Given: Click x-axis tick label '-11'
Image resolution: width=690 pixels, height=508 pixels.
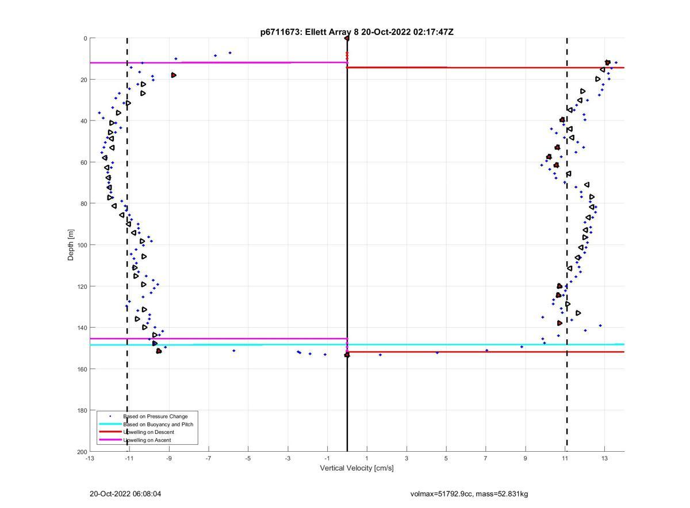Looking at the screenshot, I should (129, 459).
